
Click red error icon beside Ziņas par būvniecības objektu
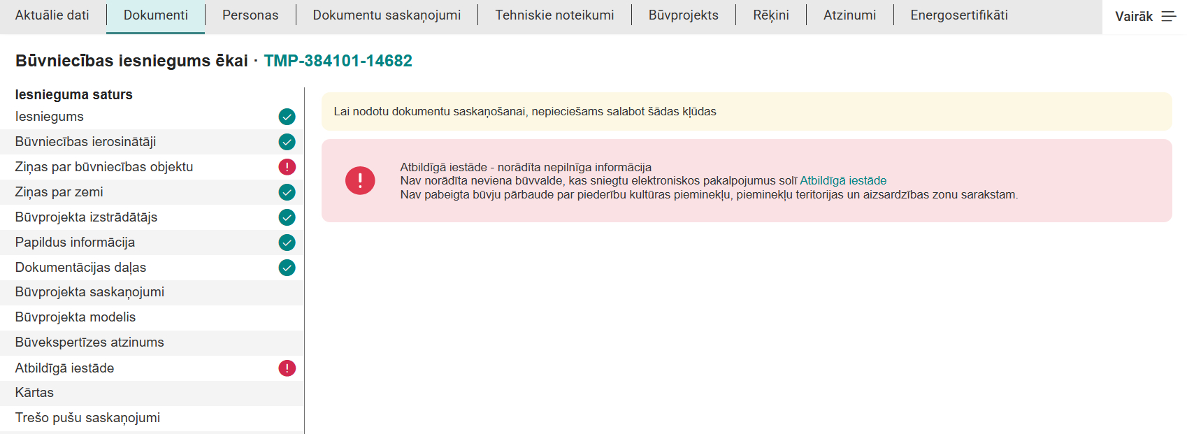[287, 167]
